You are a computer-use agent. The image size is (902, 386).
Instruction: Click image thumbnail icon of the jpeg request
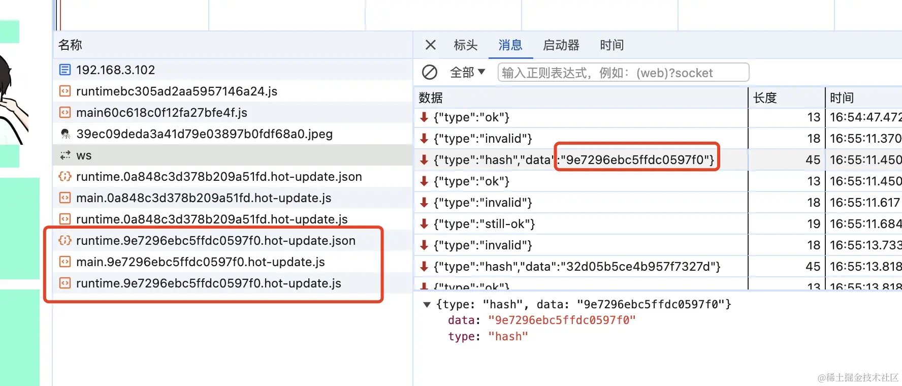pos(65,134)
